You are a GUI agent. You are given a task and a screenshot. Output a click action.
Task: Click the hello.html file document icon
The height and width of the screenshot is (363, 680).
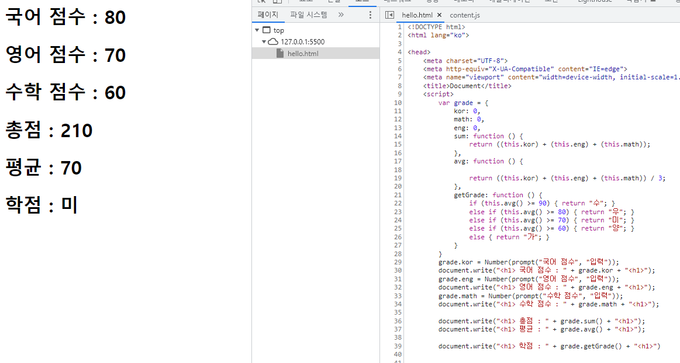point(280,54)
